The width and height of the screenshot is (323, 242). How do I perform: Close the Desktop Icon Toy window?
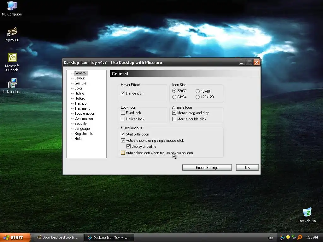(256, 62)
